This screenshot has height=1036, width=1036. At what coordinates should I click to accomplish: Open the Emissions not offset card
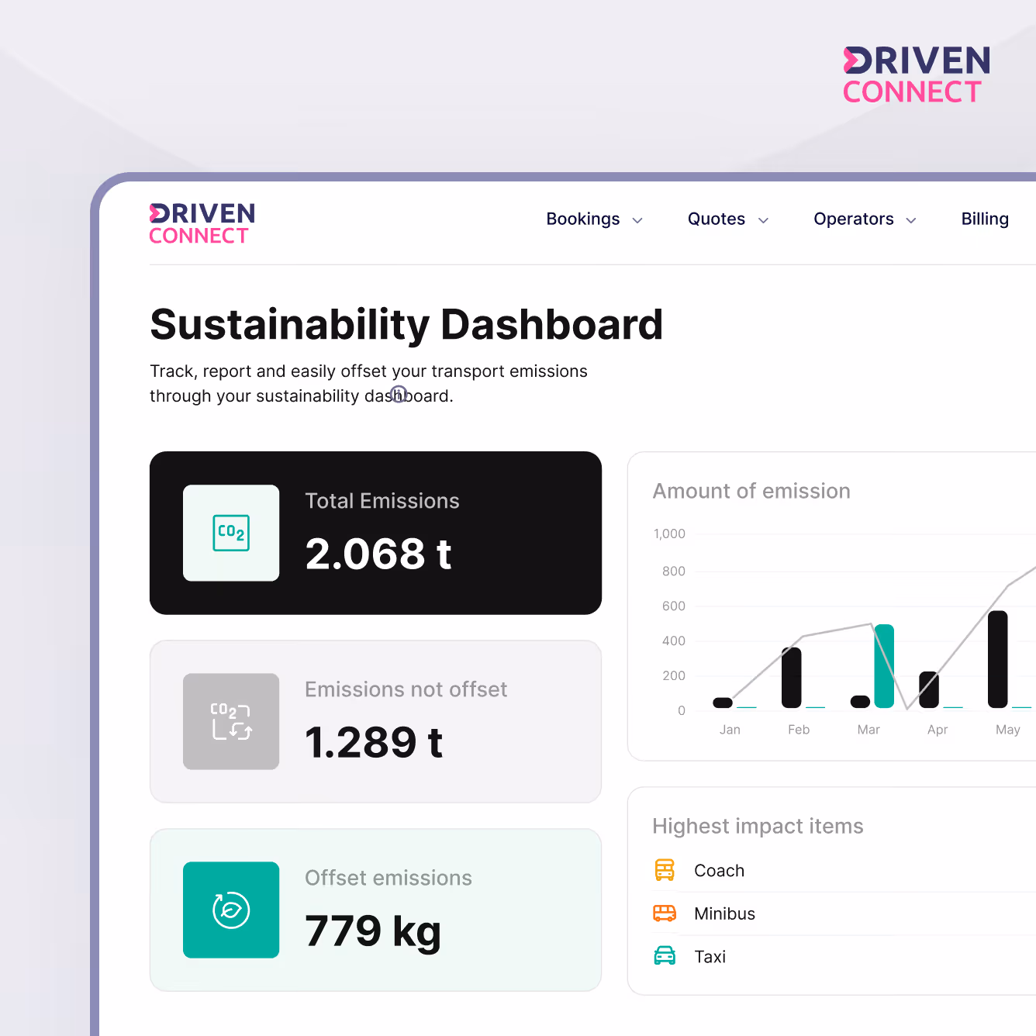tap(375, 721)
